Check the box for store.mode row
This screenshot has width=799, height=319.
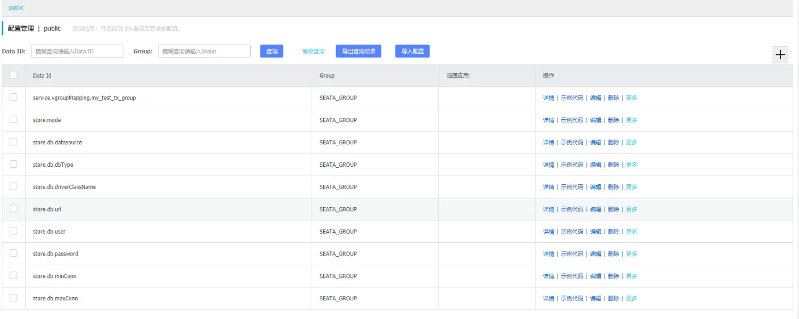[13, 120]
